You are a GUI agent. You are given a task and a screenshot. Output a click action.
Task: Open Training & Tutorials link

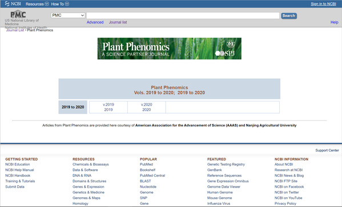tap(20, 181)
